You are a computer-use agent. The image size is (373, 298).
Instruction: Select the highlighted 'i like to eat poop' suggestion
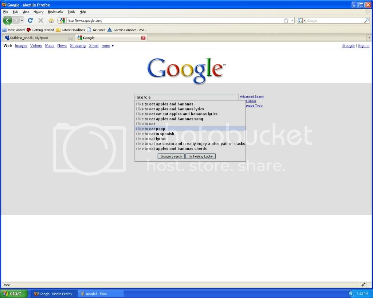pos(190,129)
